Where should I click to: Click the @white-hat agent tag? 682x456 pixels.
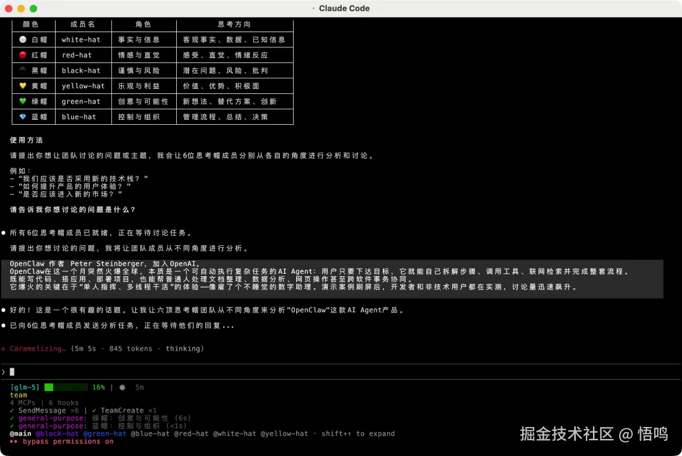(234, 433)
